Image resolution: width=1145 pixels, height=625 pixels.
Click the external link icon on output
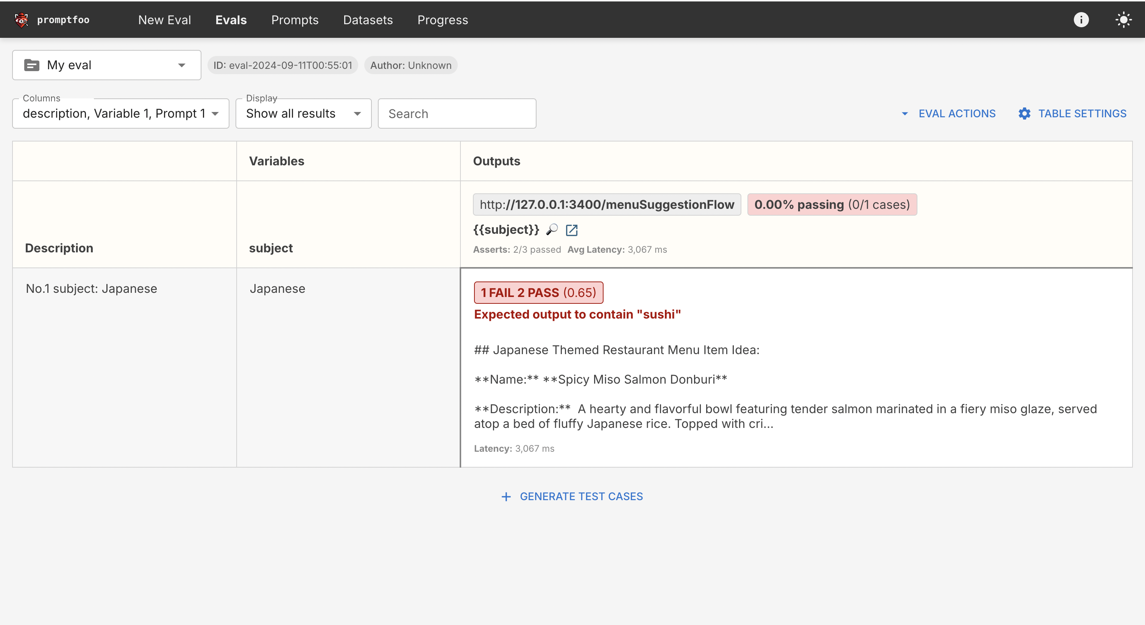click(571, 230)
